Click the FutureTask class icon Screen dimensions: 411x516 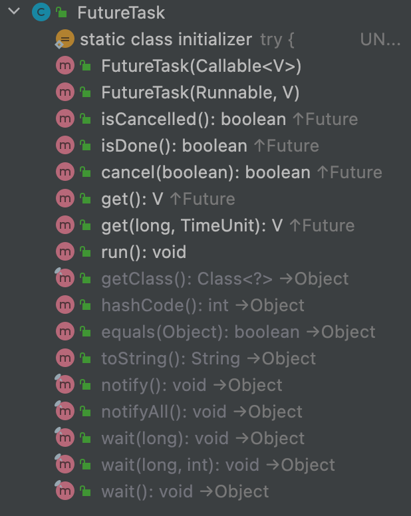coord(41,13)
